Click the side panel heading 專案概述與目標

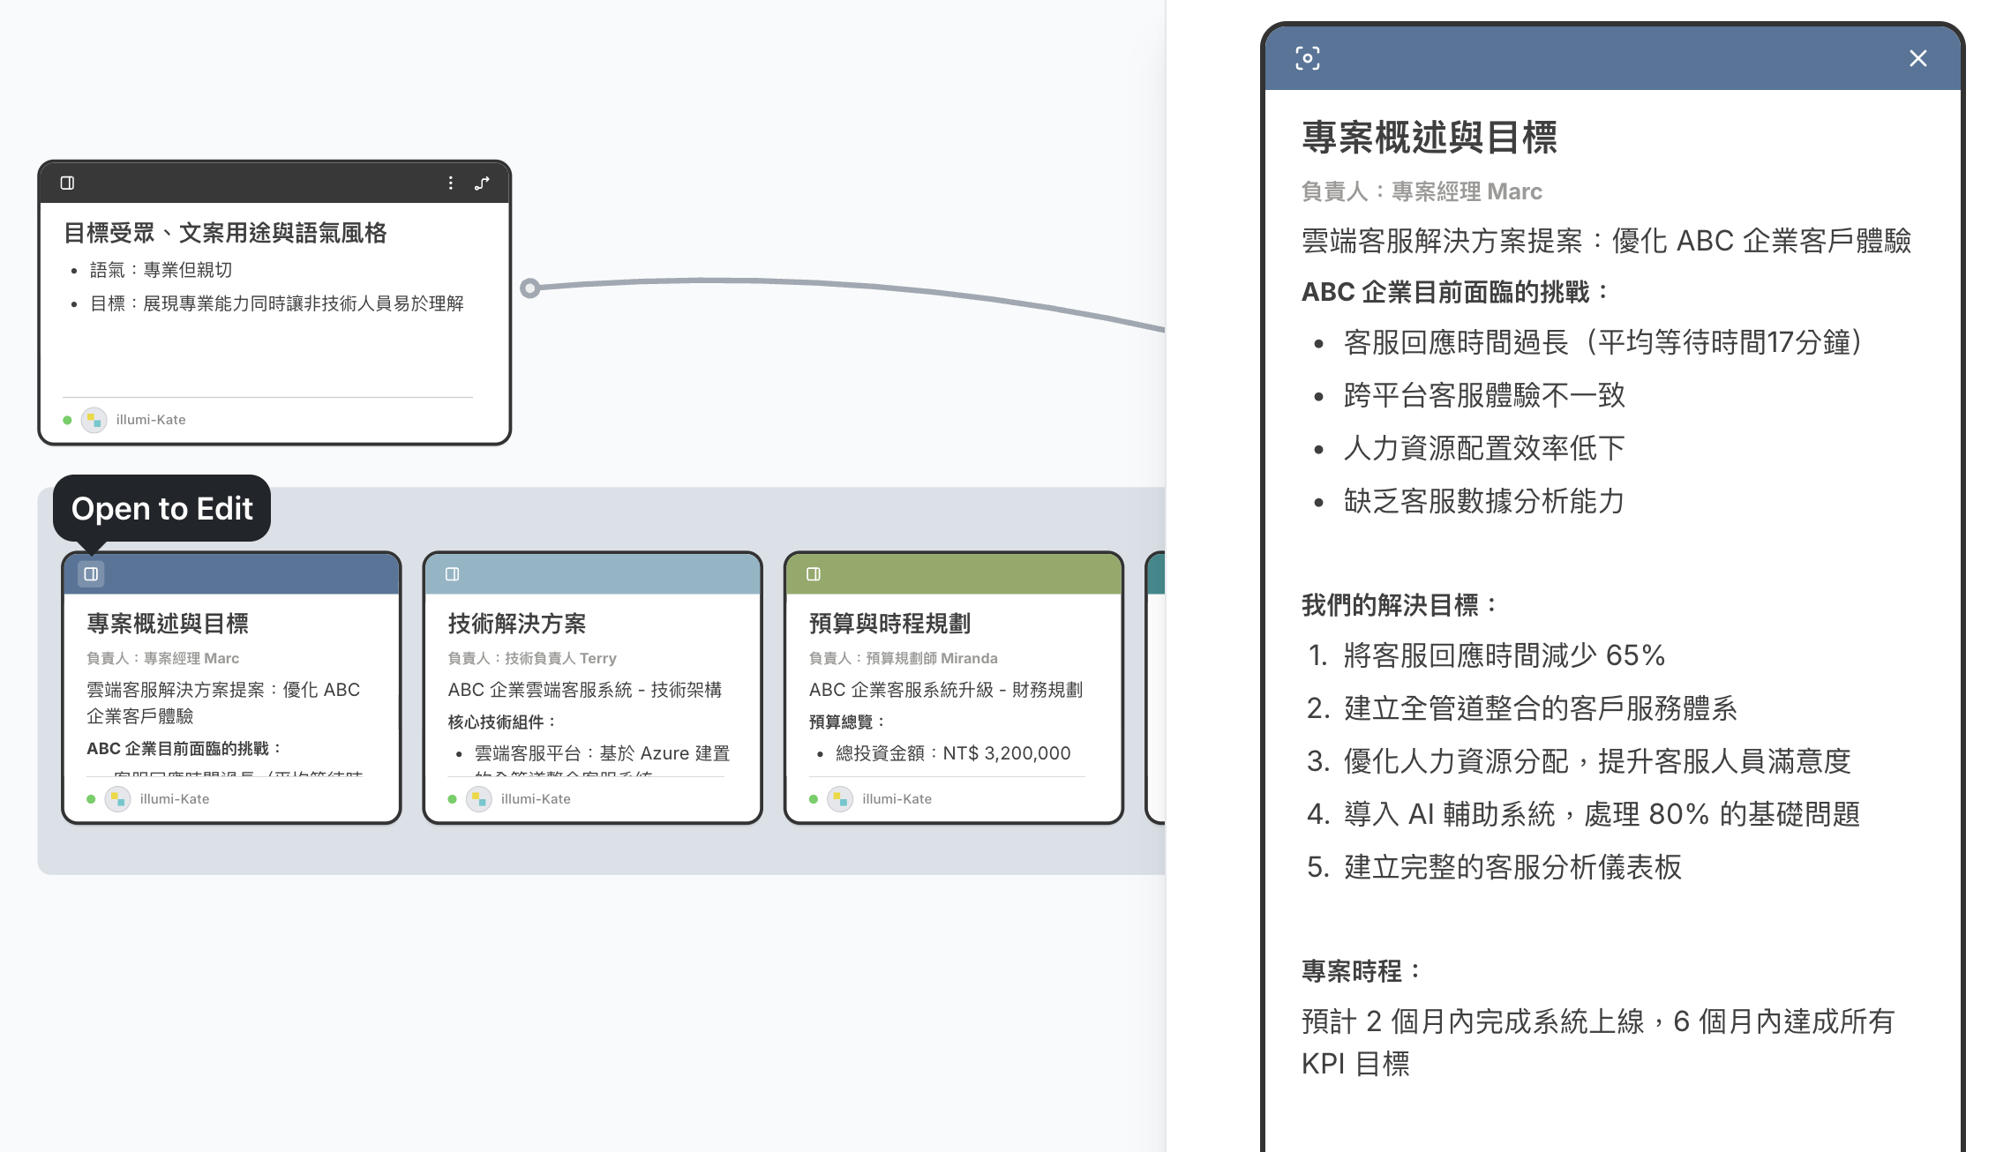coord(1429,138)
